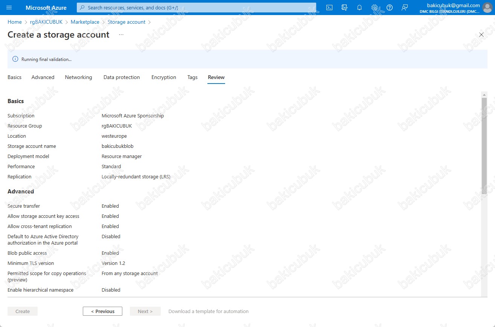495x327 pixels.
Task: Open the Help question mark icon
Action: tap(390, 8)
